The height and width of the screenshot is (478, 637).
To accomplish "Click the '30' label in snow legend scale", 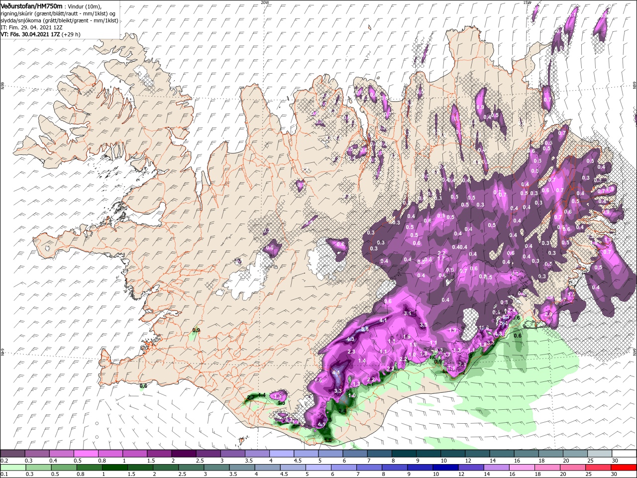I will [614, 460].
